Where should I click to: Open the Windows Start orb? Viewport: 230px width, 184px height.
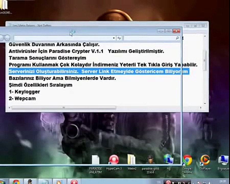tap(2, 182)
